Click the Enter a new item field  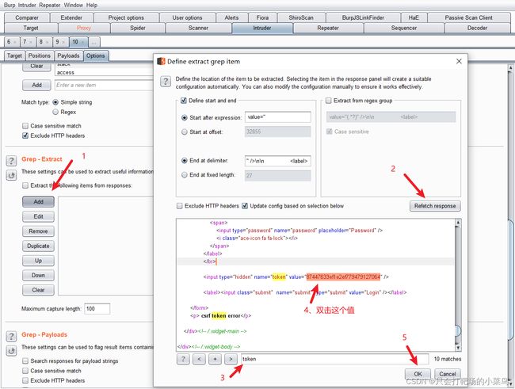[104, 85]
